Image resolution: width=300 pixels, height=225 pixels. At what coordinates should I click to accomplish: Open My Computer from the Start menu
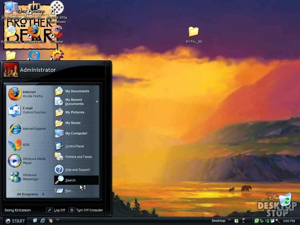pos(76,133)
